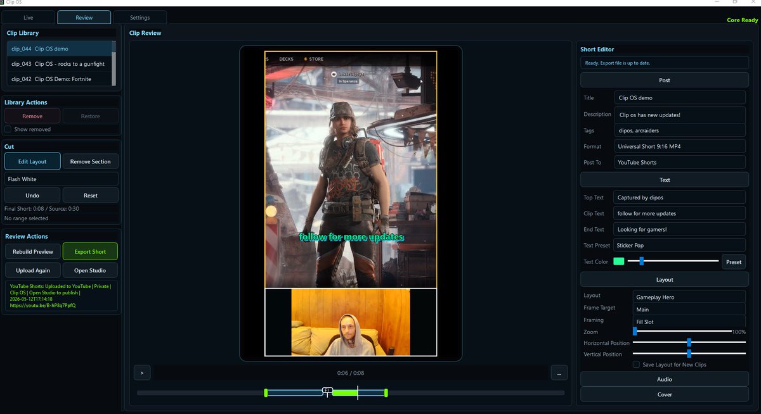Click the gameplay video preview
This screenshot has height=414, width=761.
[x=351, y=170]
